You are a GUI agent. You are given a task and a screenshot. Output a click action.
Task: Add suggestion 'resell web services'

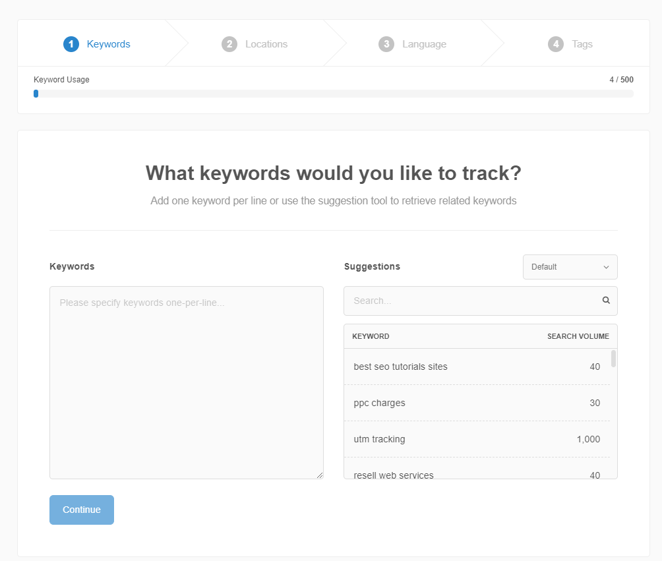pyautogui.click(x=477, y=469)
